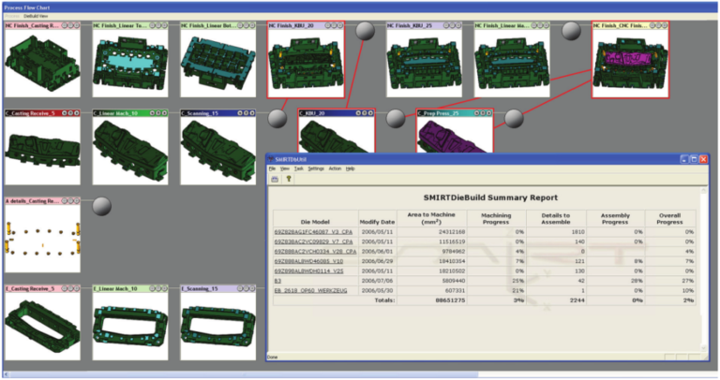The image size is (720, 380).
Task: Open DieBuild View menu in Process Flow Chart
Action: click(36, 16)
